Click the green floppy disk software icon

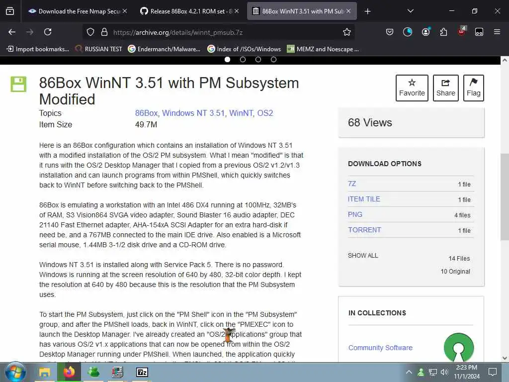tap(18, 84)
